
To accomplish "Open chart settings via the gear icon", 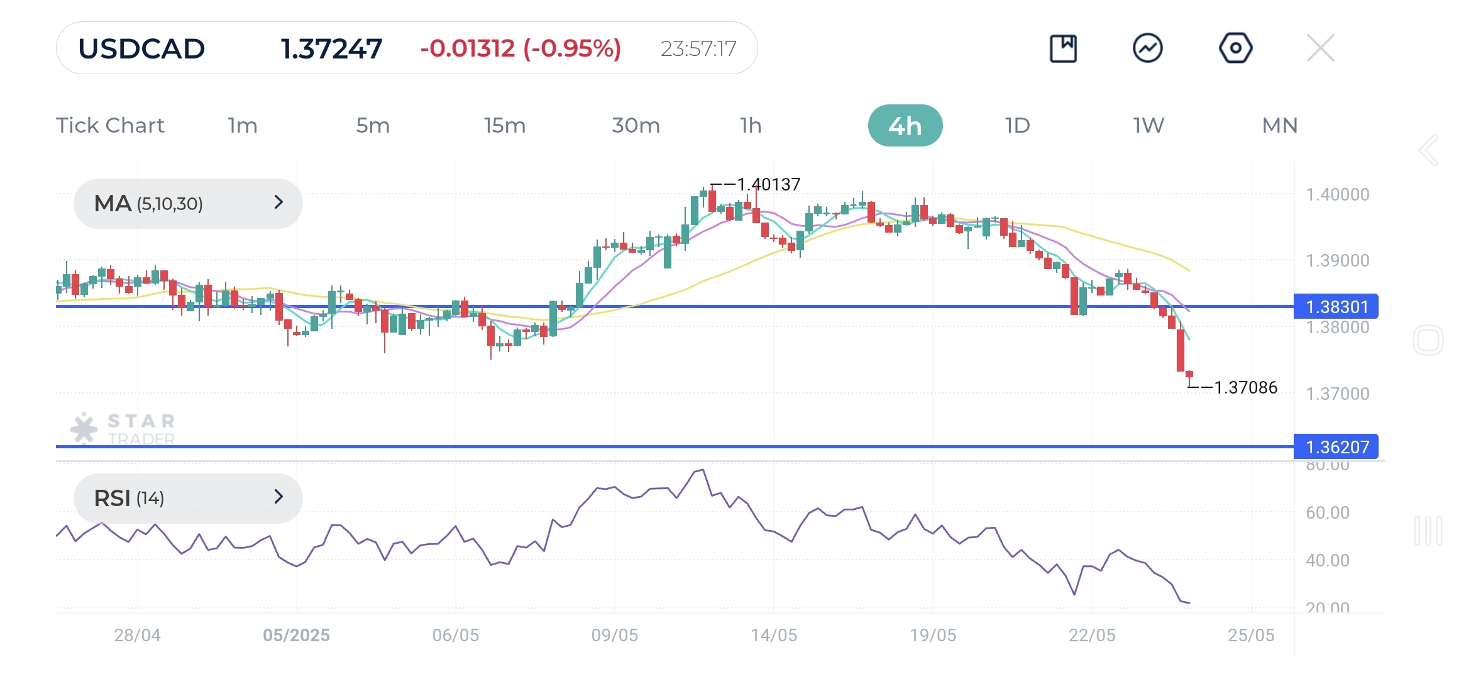I will coord(1234,47).
